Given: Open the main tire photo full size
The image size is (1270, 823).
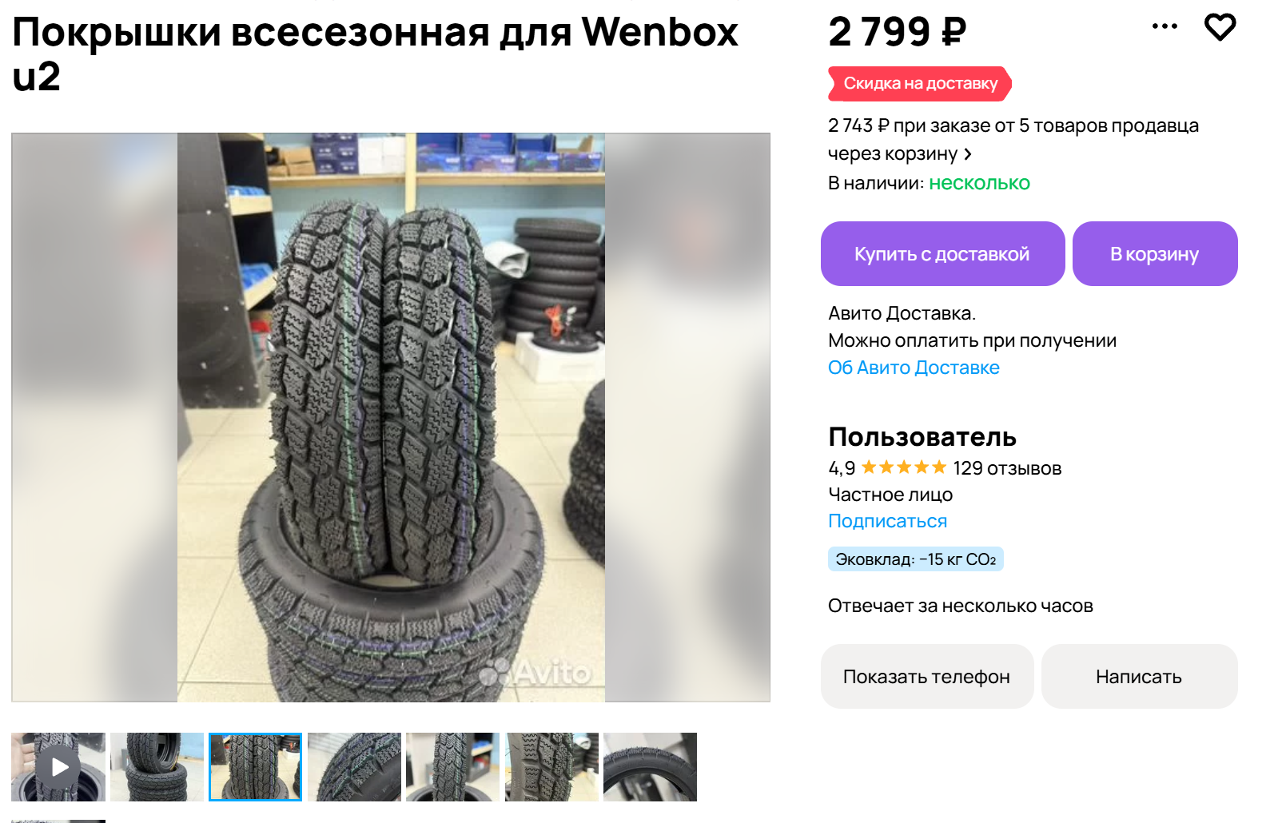Looking at the screenshot, I should (x=391, y=417).
